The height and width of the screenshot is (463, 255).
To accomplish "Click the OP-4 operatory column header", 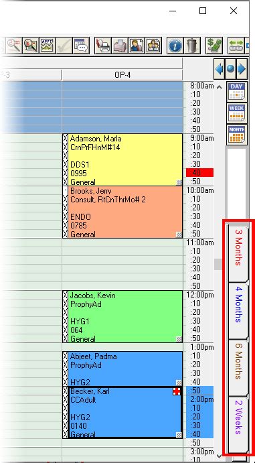I will point(122,75).
